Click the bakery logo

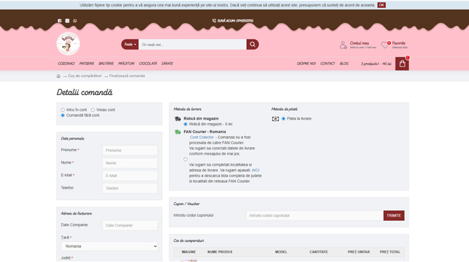tap(69, 44)
